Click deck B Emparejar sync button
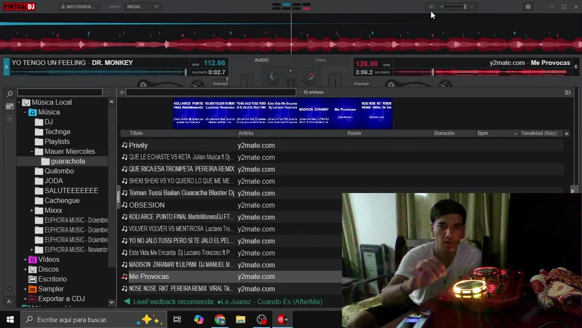 [x=362, y=83]
